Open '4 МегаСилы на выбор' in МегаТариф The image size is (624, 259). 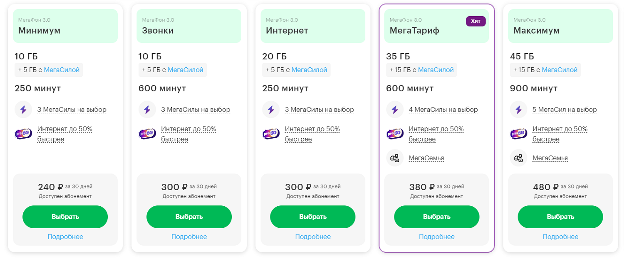point(443,110)
